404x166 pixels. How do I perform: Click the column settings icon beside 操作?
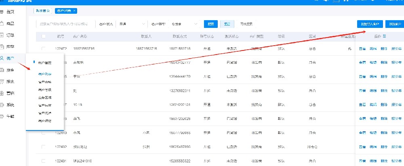pyautogui.click(x=384, y=36)
